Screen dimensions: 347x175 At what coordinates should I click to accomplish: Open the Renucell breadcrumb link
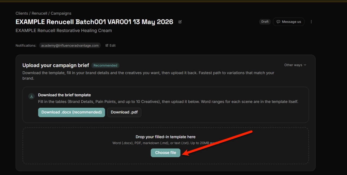[x=39, y=13]
